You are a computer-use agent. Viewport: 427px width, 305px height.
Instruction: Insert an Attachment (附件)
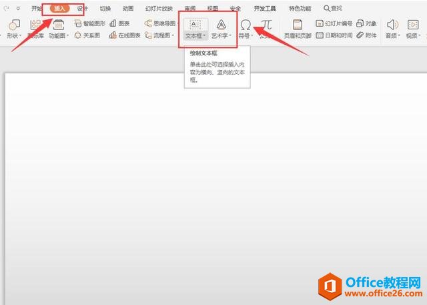pyautogui.click(x=366, y=35)
